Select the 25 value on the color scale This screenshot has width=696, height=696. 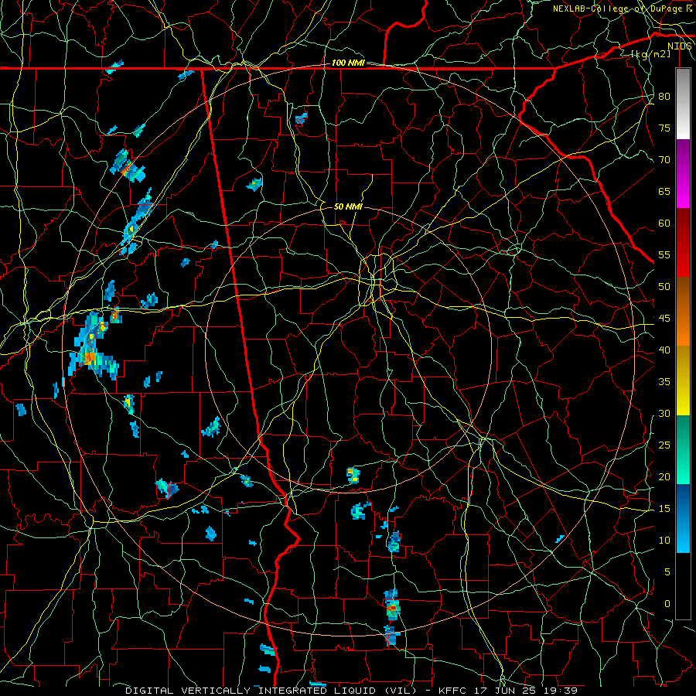click(x=664, y=445)
